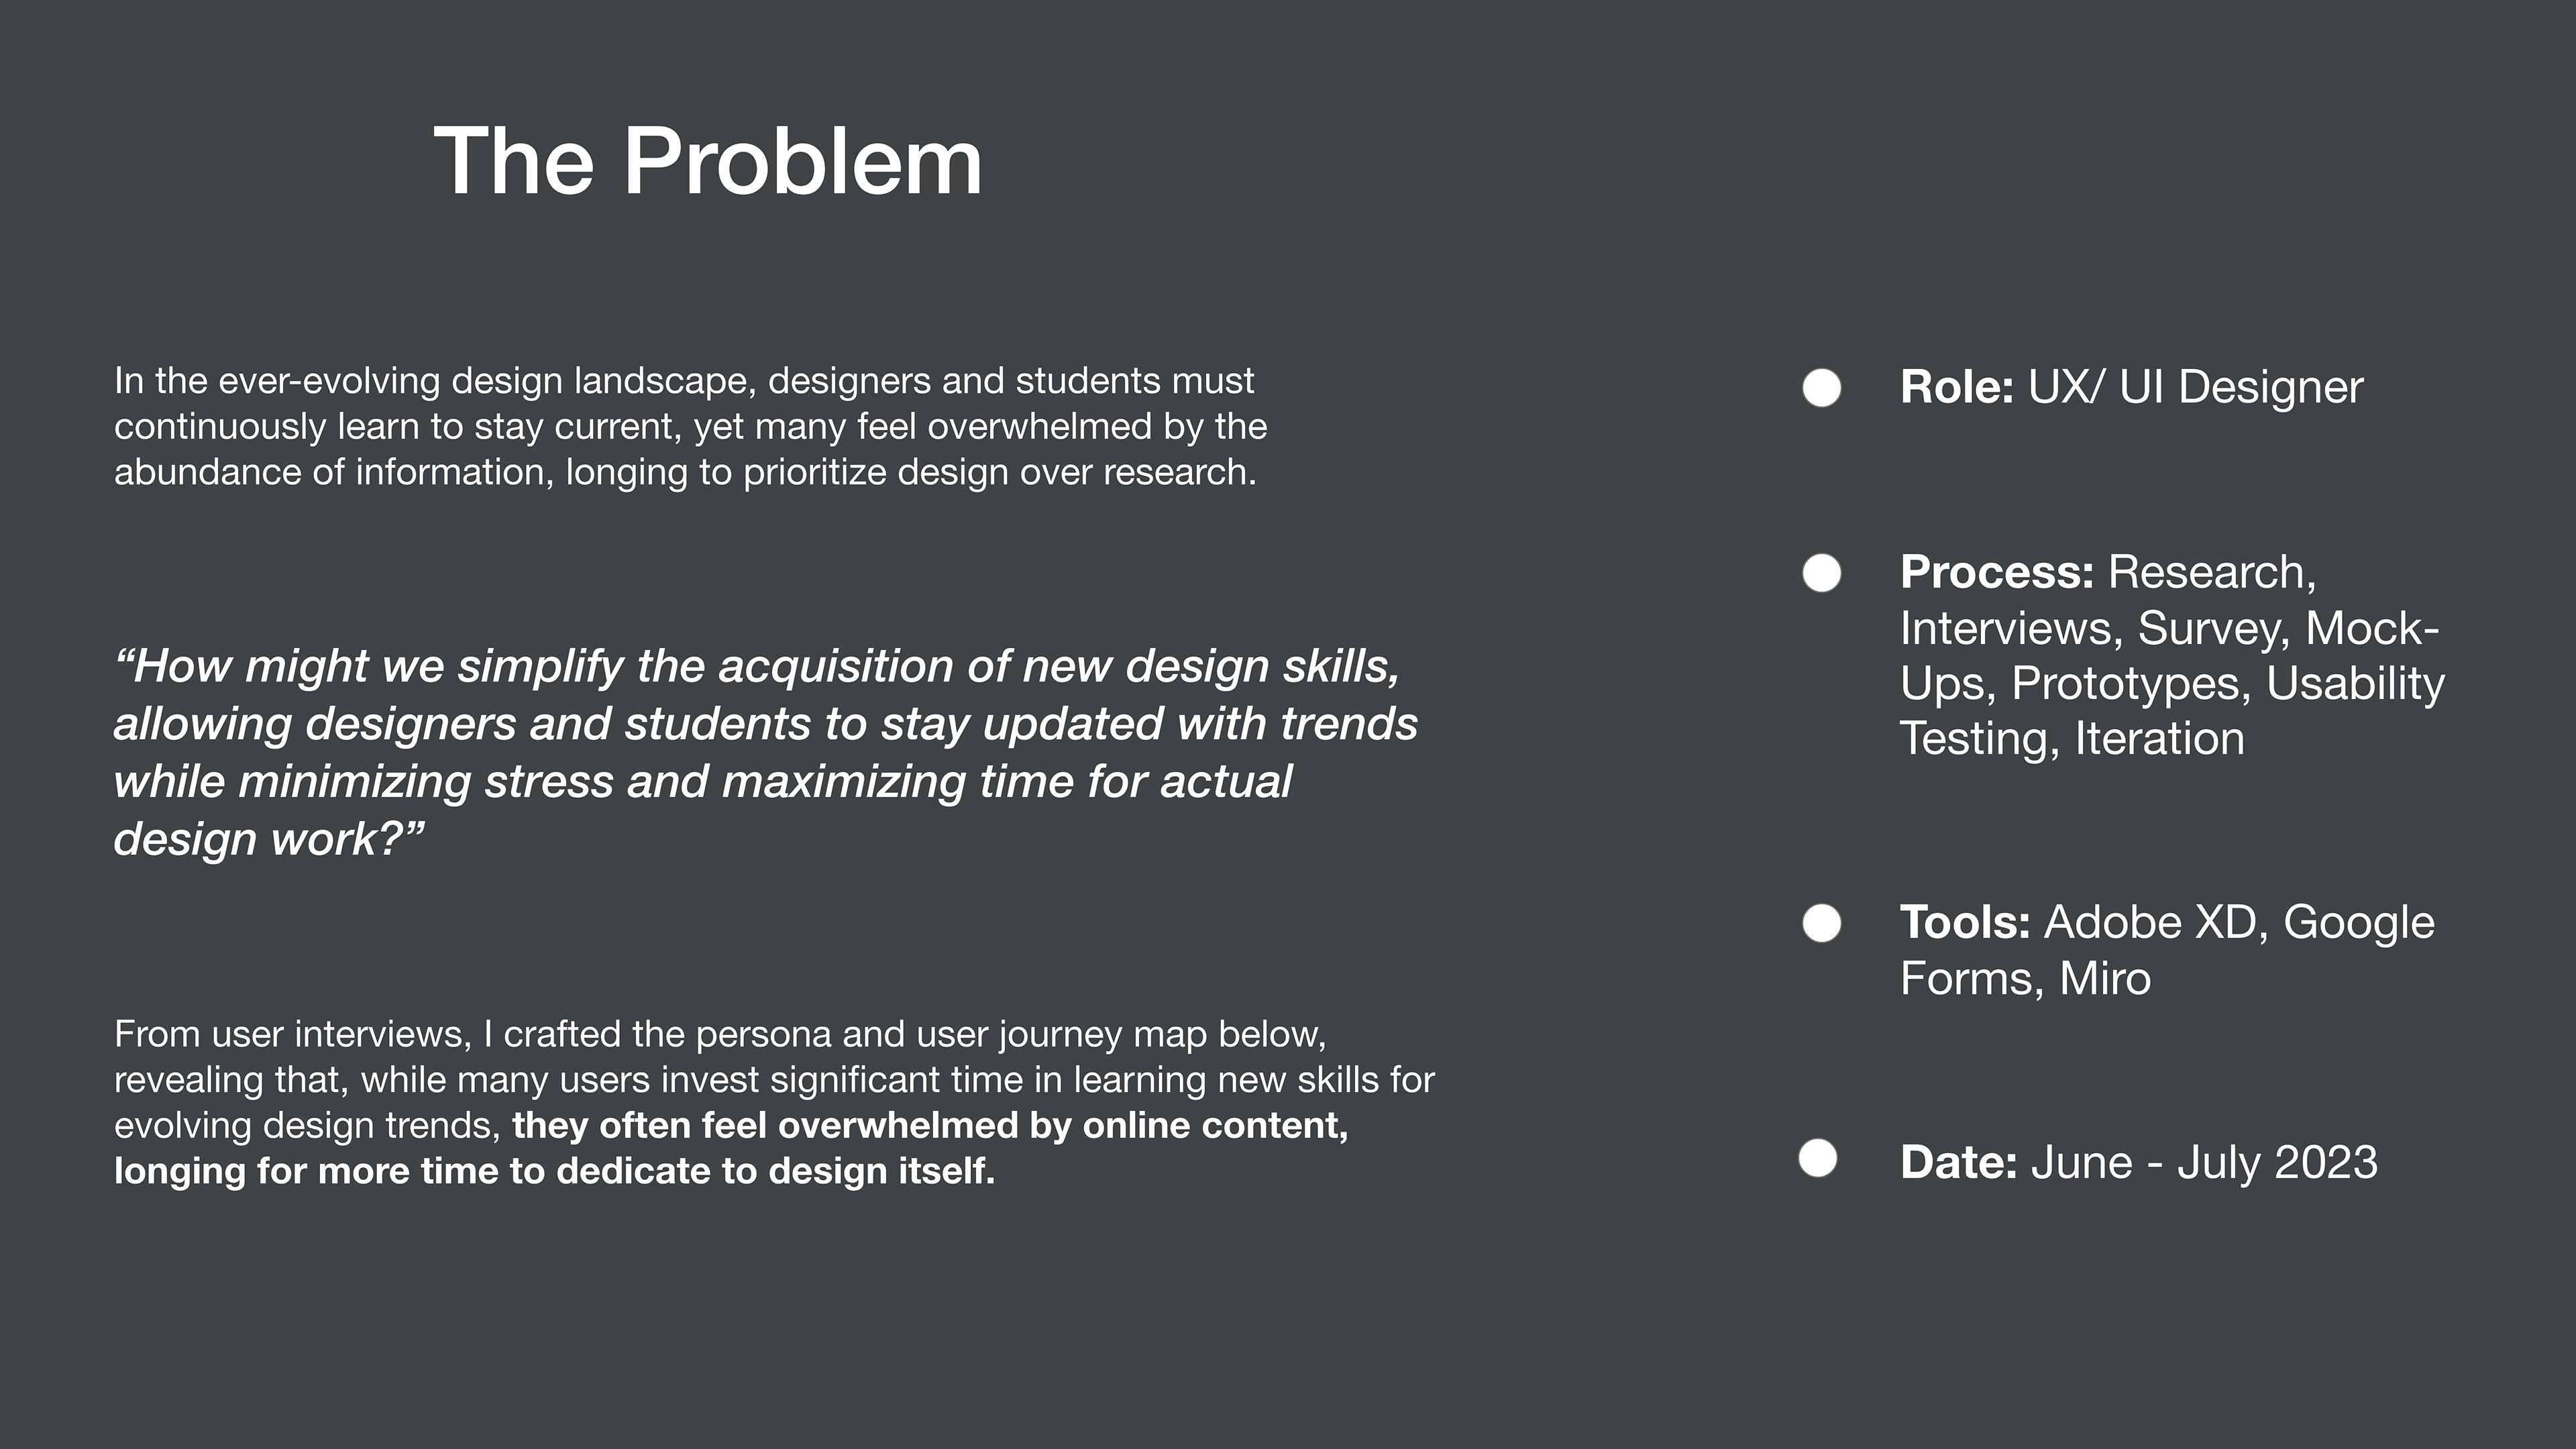This screenshot has height=1449, width=2576.
Task: Click the "Testing, Iteration" line
Action: point(2071,739)
